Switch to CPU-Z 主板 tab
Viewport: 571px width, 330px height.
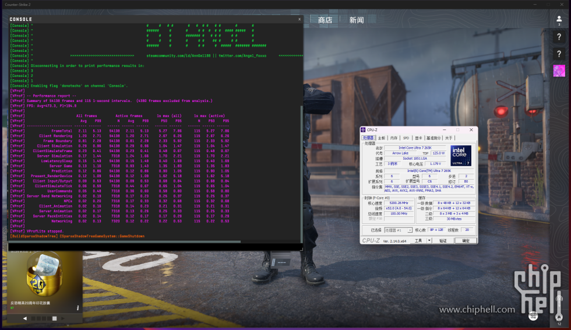pos(381,138)
